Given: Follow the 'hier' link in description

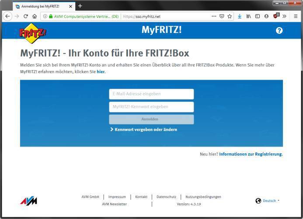Looking at the screenshot, I should pos(101,72).
